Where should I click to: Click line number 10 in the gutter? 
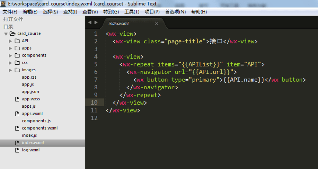click(94, 103)
